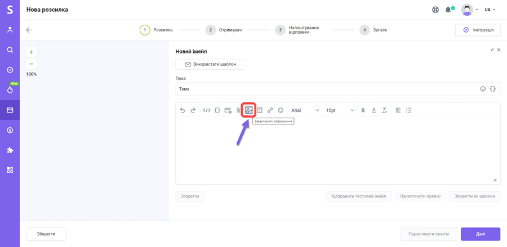
Task: Click the attach file paperclip icon
Action: 238,110
